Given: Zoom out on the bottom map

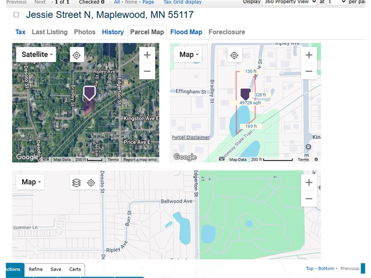Looking at the screenshot, I should pos(309,199).
